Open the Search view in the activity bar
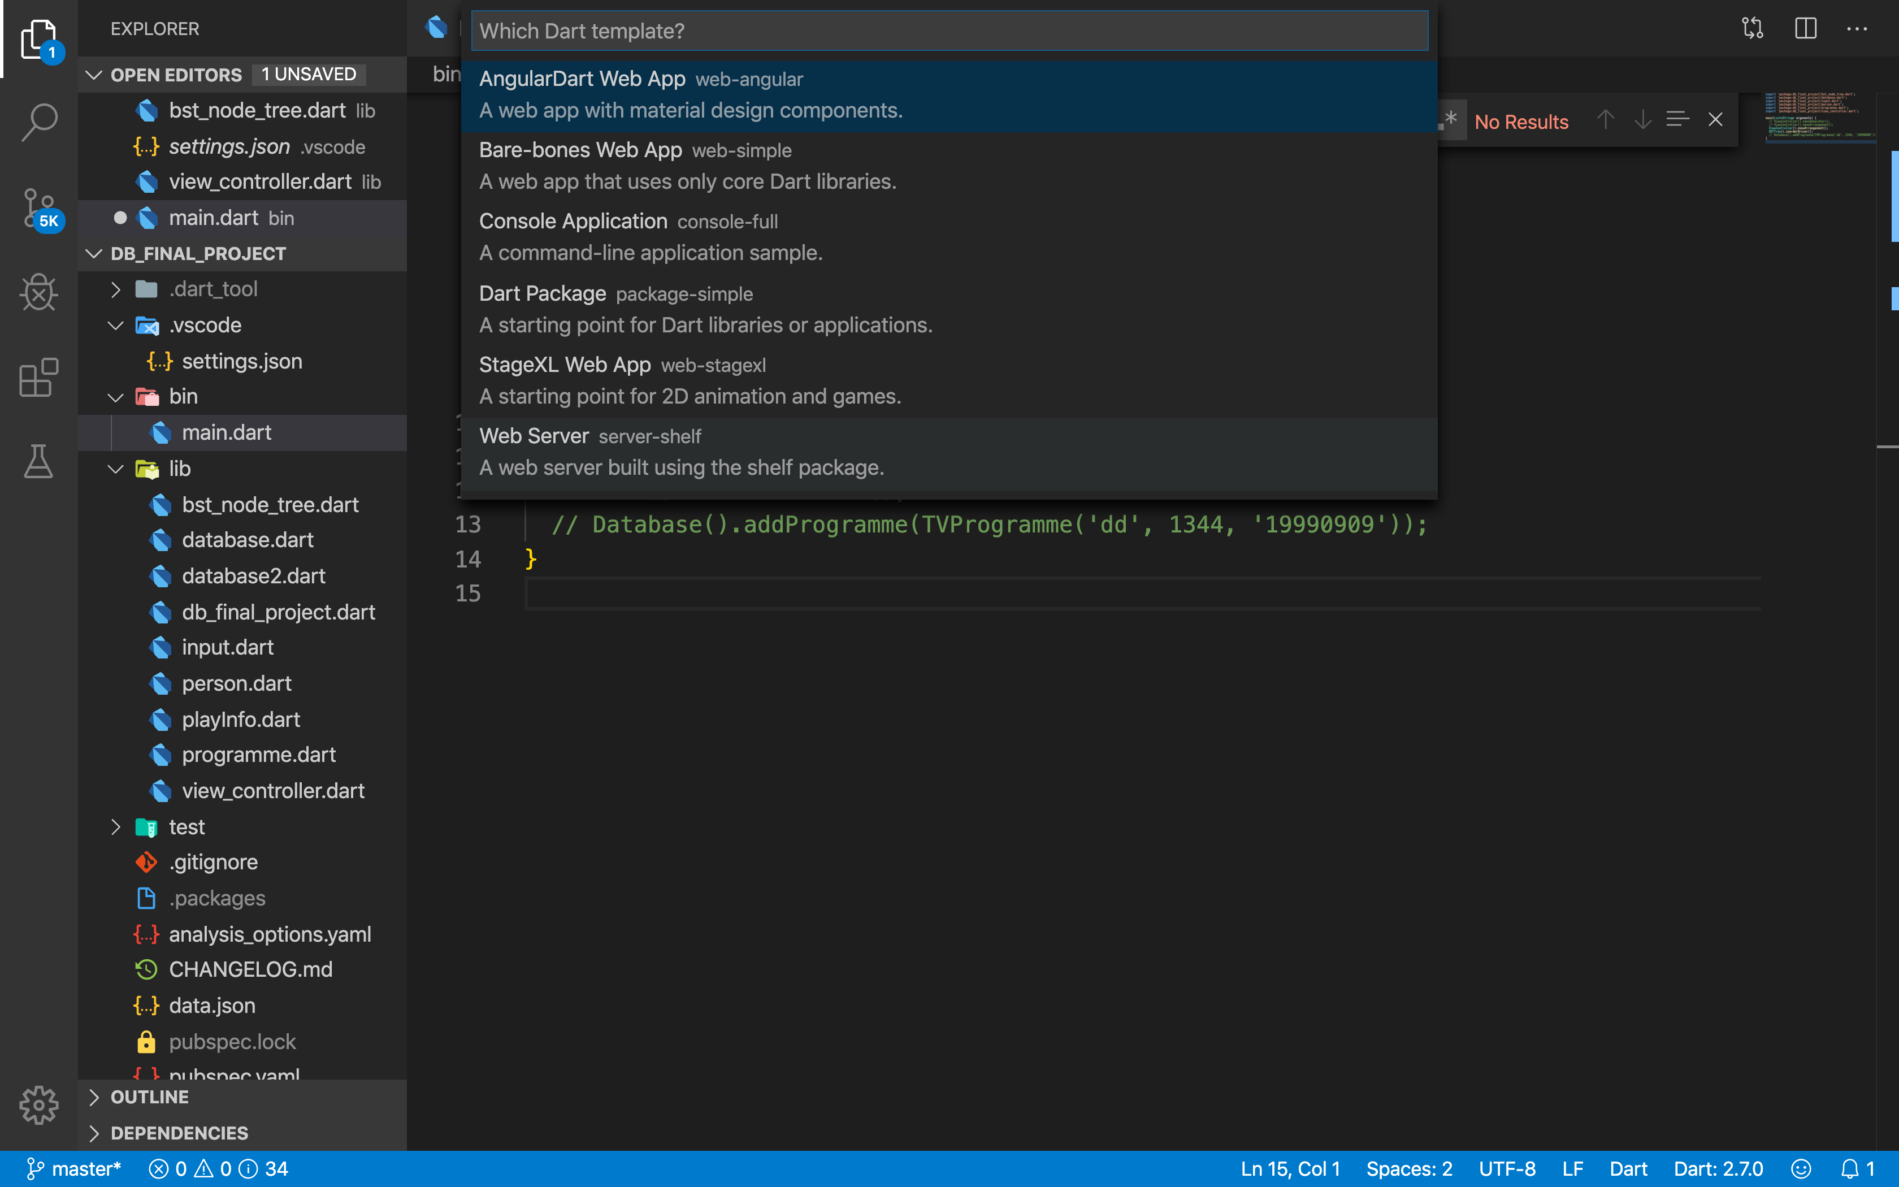1899x1187 pixels. [38, 122]
